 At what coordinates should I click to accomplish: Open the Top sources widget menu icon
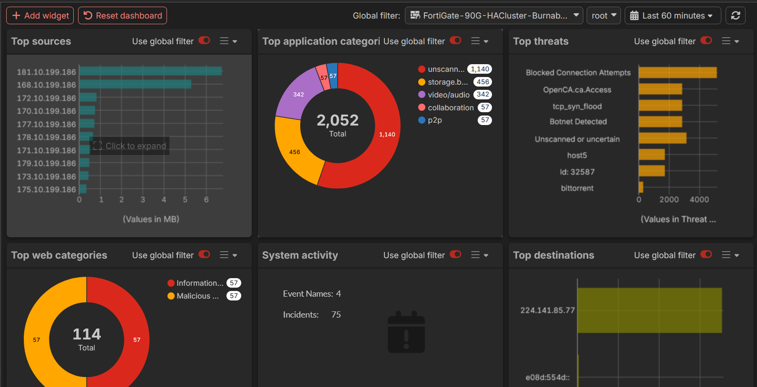228,41
